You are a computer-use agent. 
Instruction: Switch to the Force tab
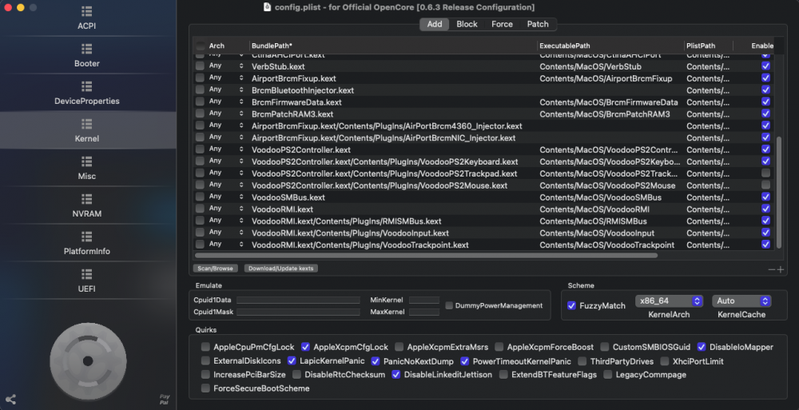click(502, 24)
